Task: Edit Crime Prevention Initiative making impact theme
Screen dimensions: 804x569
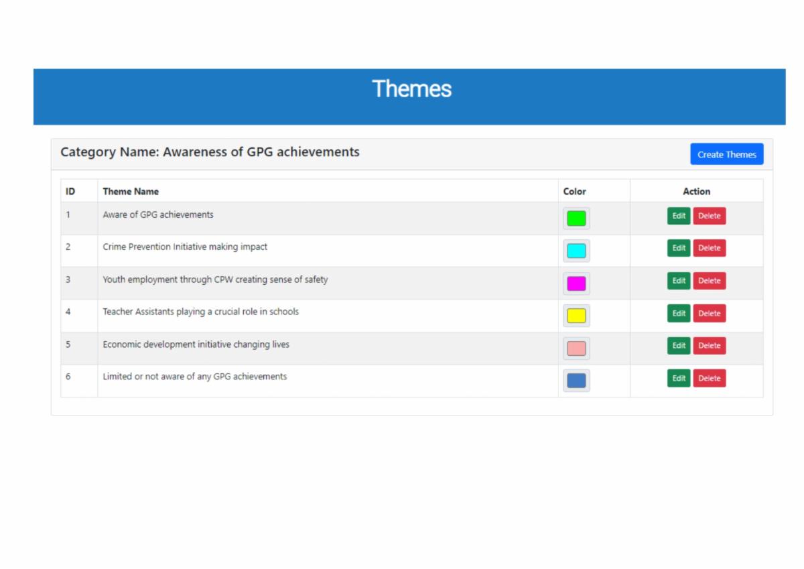Action: 679,248
